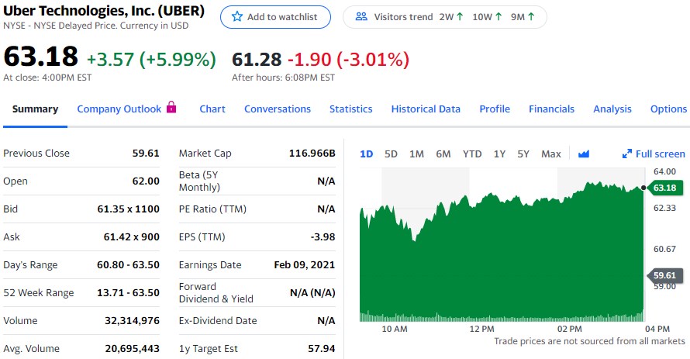Click the Market Cap value 116.966B
The width and height of the screenshot is (690, 359).
pyautogui.click(x=312, y=153)
